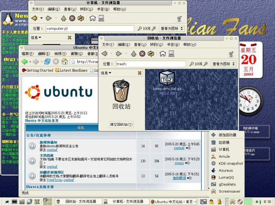Open Latest Headlines bookmark in Firefox
The width and height of the screenshot is (275, 206).
(x=71, y=70)
